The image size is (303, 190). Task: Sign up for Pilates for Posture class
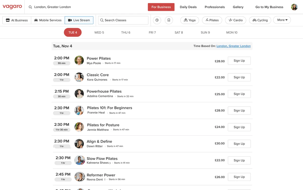pyautogui.click(x=239, y=127)
